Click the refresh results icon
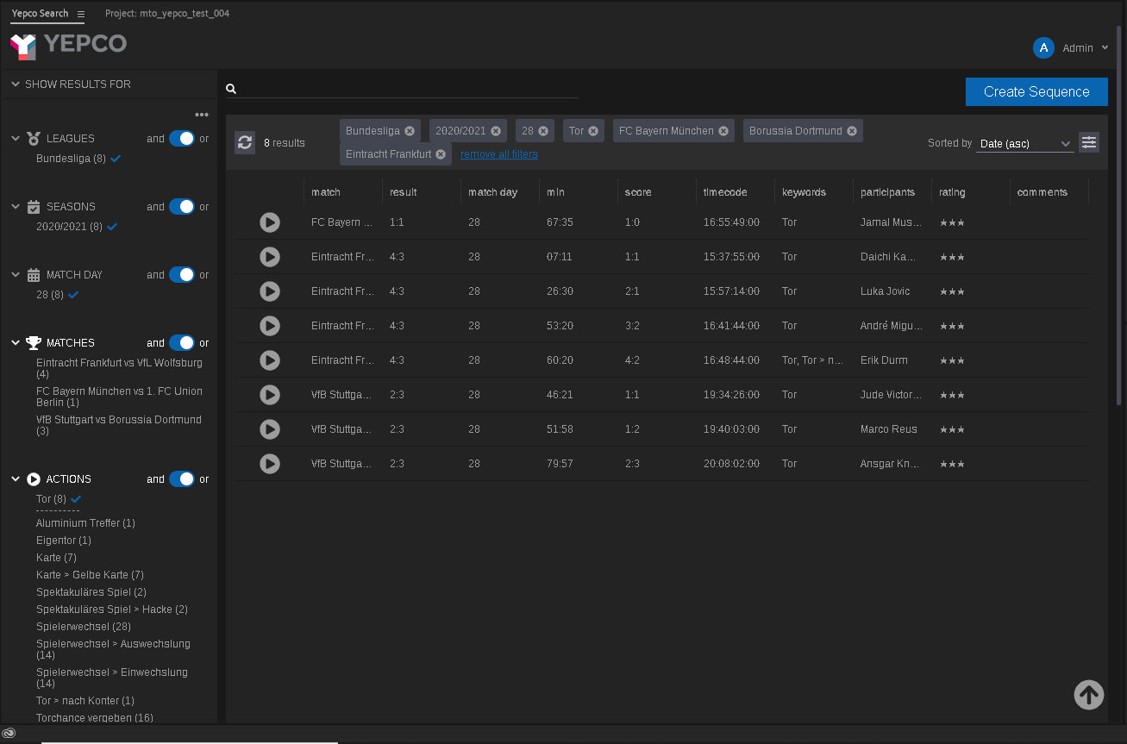Screen dimensions: 1127x744 click(x=245, y=143)
